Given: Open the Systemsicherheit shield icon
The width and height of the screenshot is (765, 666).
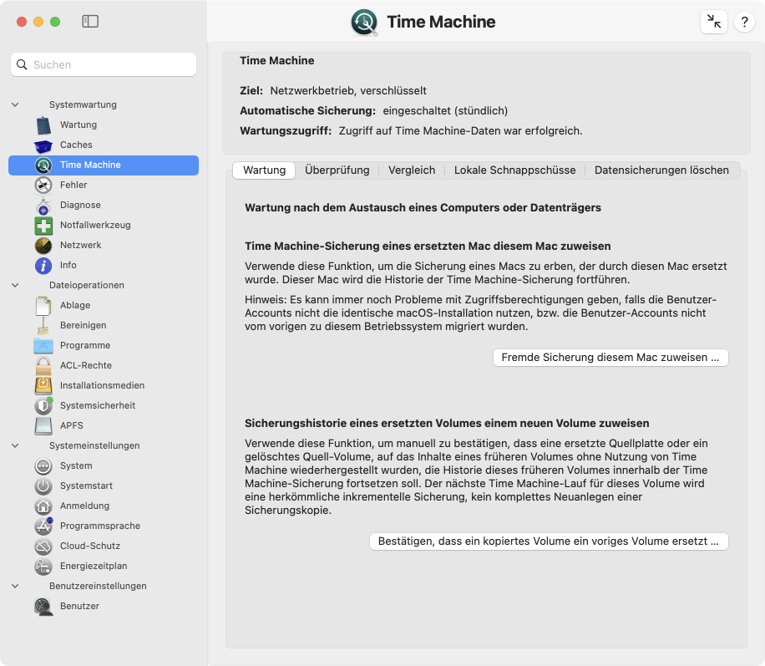Looking at the screenshot, I should [43, 405].
